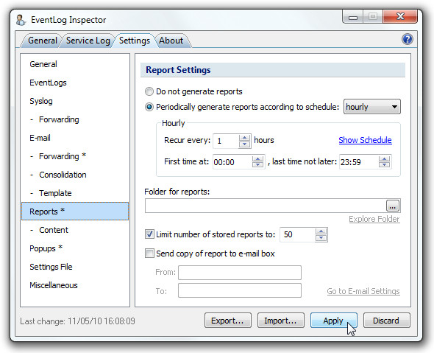Decrease First time at value
The height and width of the screenshot is (353, 434).
(257, 165)
